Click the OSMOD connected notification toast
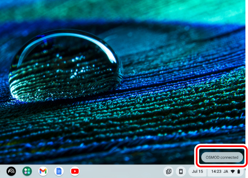 coord(222,157)
